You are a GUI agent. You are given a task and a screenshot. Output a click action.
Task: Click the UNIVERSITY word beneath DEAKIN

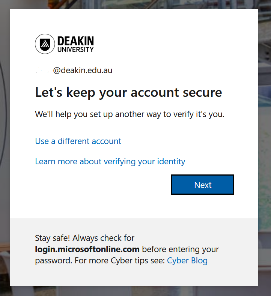pos(75,50)
